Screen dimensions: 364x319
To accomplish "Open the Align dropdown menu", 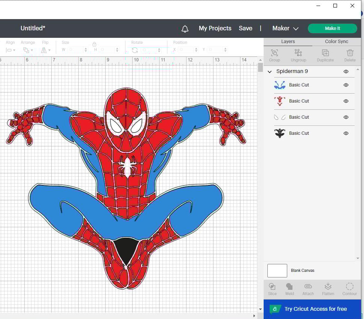I will 10,50.
